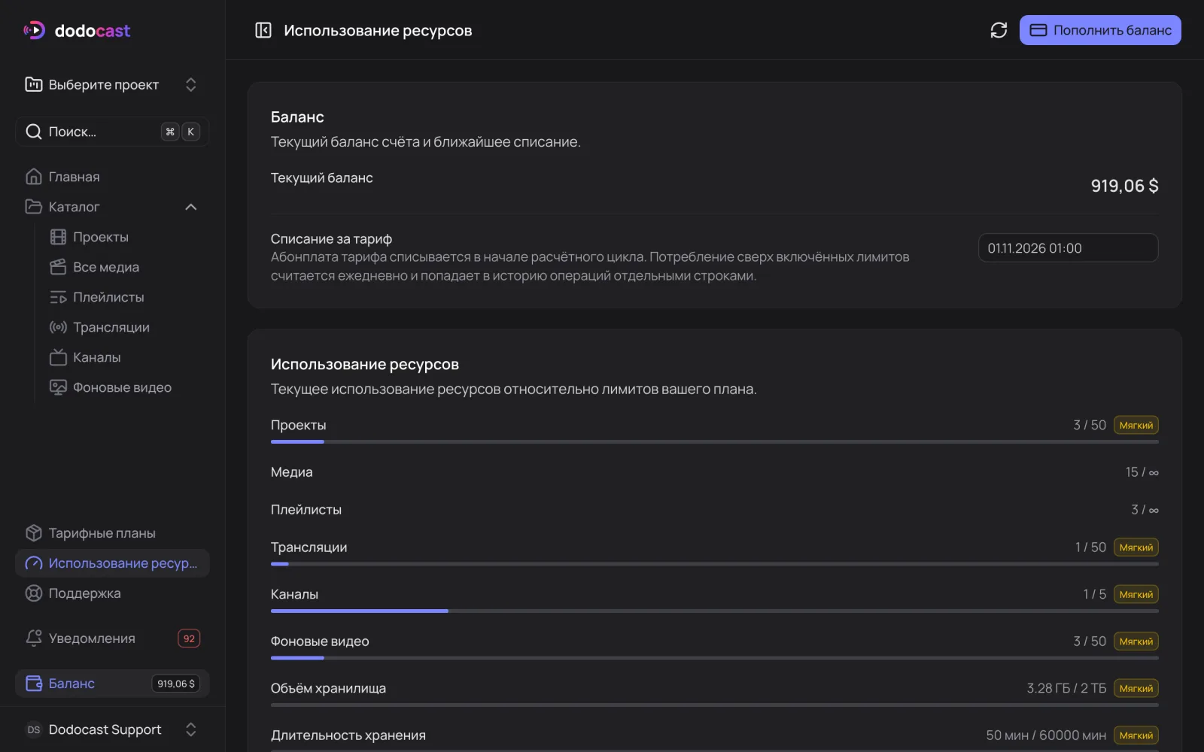Click the 3.28 ГБ / 2 ТБ storage value
This screenshot has height=752, width=1204.
[x=1066, y=688]
